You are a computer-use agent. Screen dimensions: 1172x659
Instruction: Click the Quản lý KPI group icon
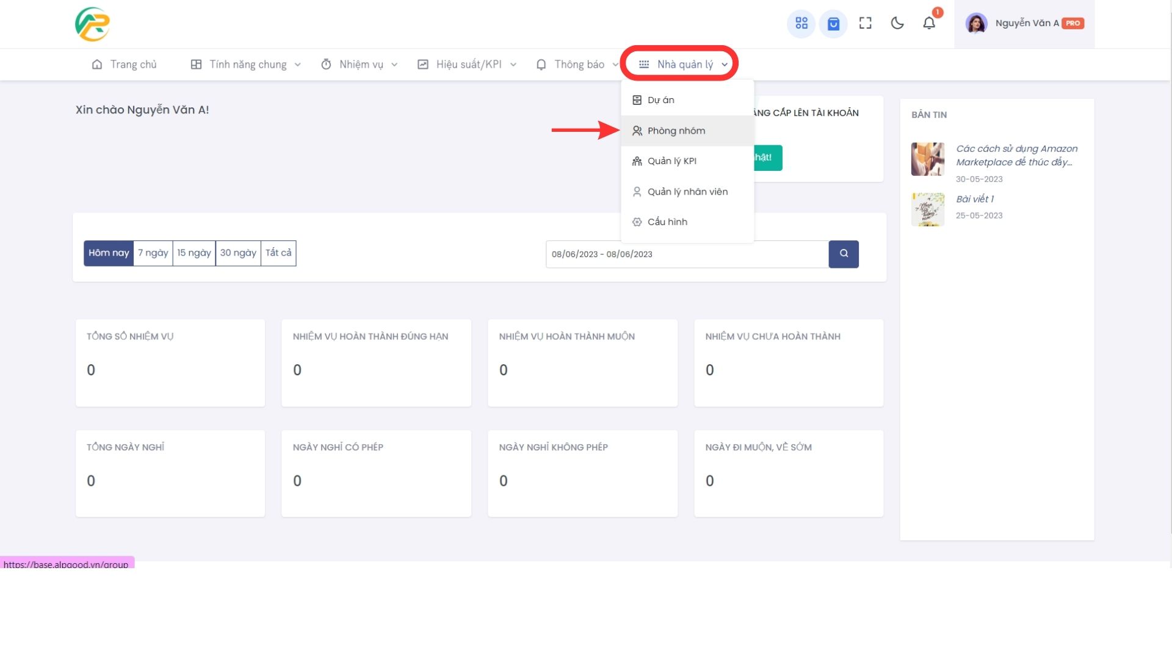click(x=637, y=161)
